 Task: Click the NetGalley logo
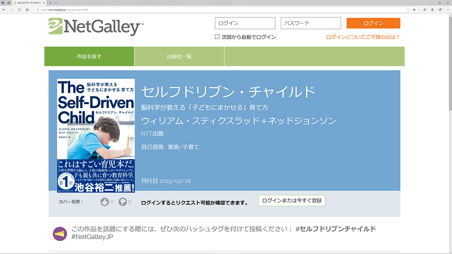click(x=96, y=27)
